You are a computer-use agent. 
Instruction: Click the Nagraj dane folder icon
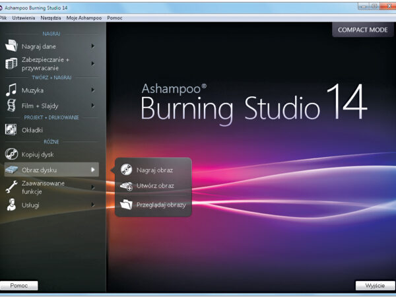[11, 46]
